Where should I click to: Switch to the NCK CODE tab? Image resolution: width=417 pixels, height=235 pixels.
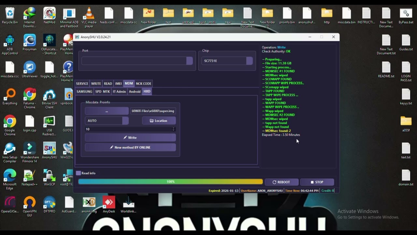pyautogui.click(x=143, y=84)
